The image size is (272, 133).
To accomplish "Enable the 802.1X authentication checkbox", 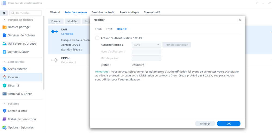I will coord(97,38).
